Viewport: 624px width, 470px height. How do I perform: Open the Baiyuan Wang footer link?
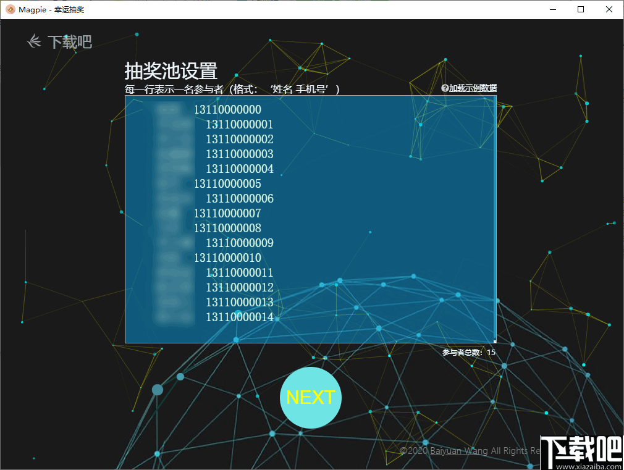click(458, 451)
